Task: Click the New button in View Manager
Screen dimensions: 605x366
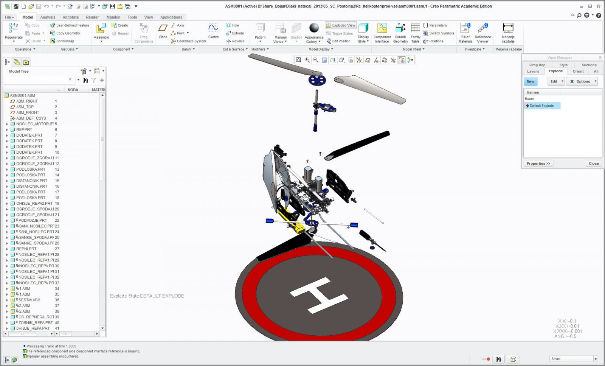Action: coord(531,81)
